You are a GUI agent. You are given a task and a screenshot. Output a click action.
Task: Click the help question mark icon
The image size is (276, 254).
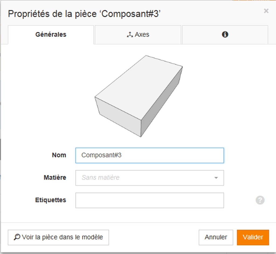coord(260,200)
